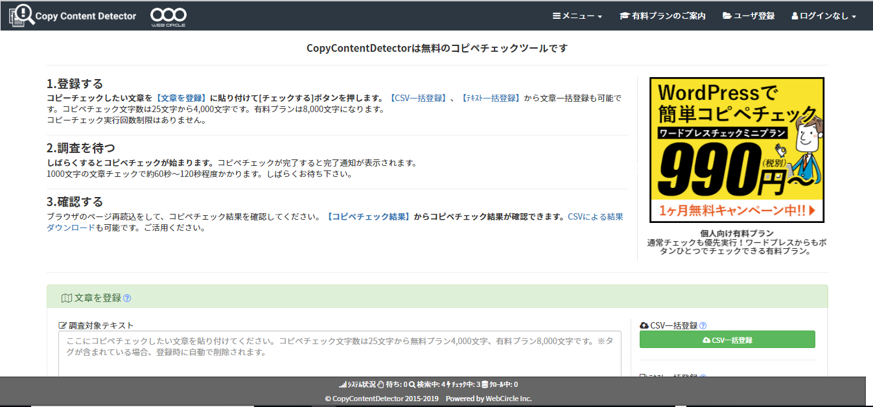Follow the 【文章を登録】 link in step 1

pos(181,98)
